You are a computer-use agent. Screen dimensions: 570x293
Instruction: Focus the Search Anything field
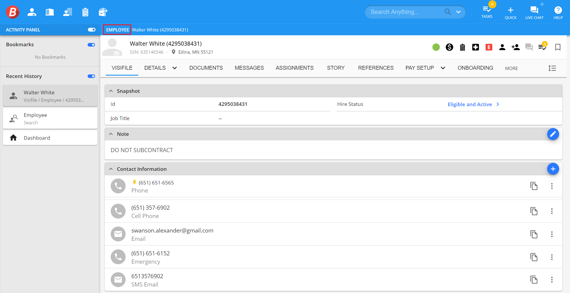point(405,12)
